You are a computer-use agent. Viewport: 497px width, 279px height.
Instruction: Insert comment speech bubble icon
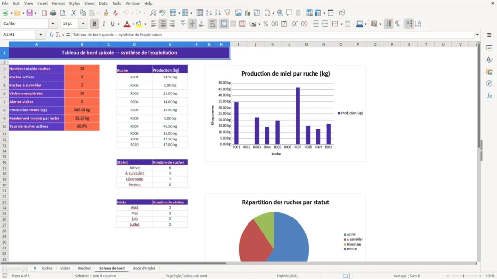pyautogui.click(x=289, y=13)
